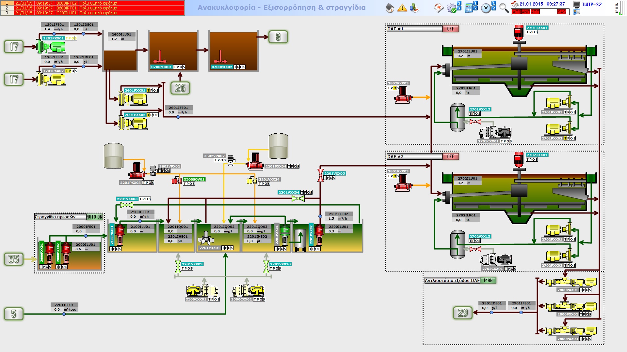Navigate to linked screen 29
Image resolution: width=627 pixels, height=352 pixels.
coord(462,313)
